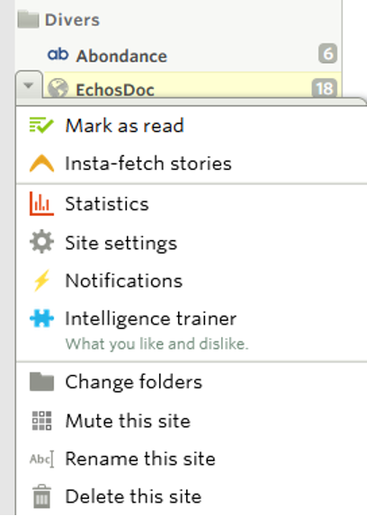Select Mark as read menu entry
The height and width of the screenshot is (516, 367).
click(192, 126)
